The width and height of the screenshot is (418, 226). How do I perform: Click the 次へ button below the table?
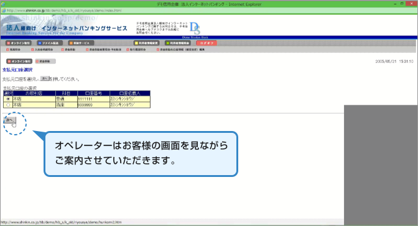tap(9, 120)
